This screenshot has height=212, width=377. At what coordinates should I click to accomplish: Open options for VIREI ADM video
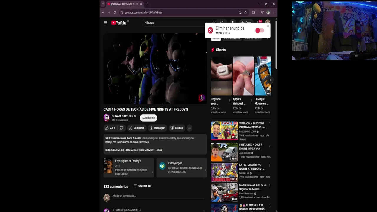pos(270,124)
